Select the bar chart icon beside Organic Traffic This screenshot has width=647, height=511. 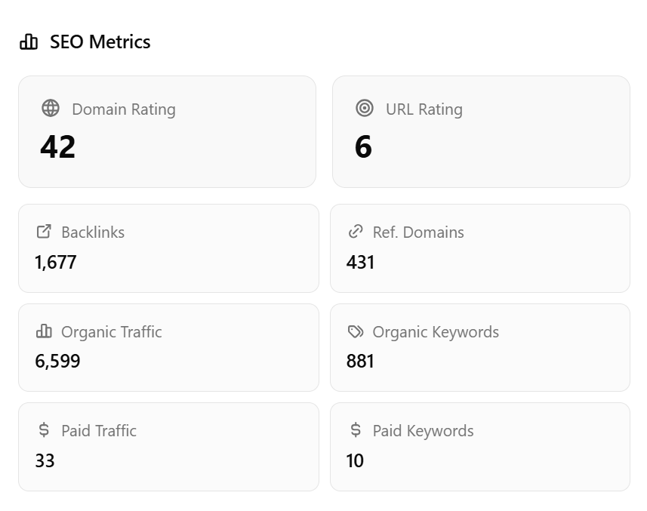[44, 331]
